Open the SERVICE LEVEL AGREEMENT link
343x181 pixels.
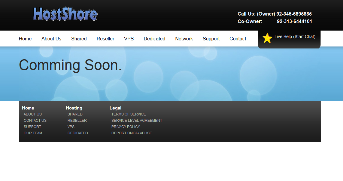click(x=137, y=121)
